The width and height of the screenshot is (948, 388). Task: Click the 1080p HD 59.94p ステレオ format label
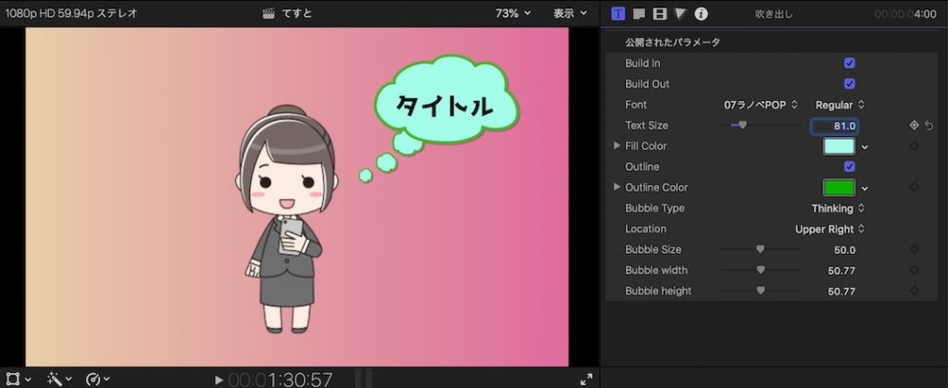pos(71,13)
